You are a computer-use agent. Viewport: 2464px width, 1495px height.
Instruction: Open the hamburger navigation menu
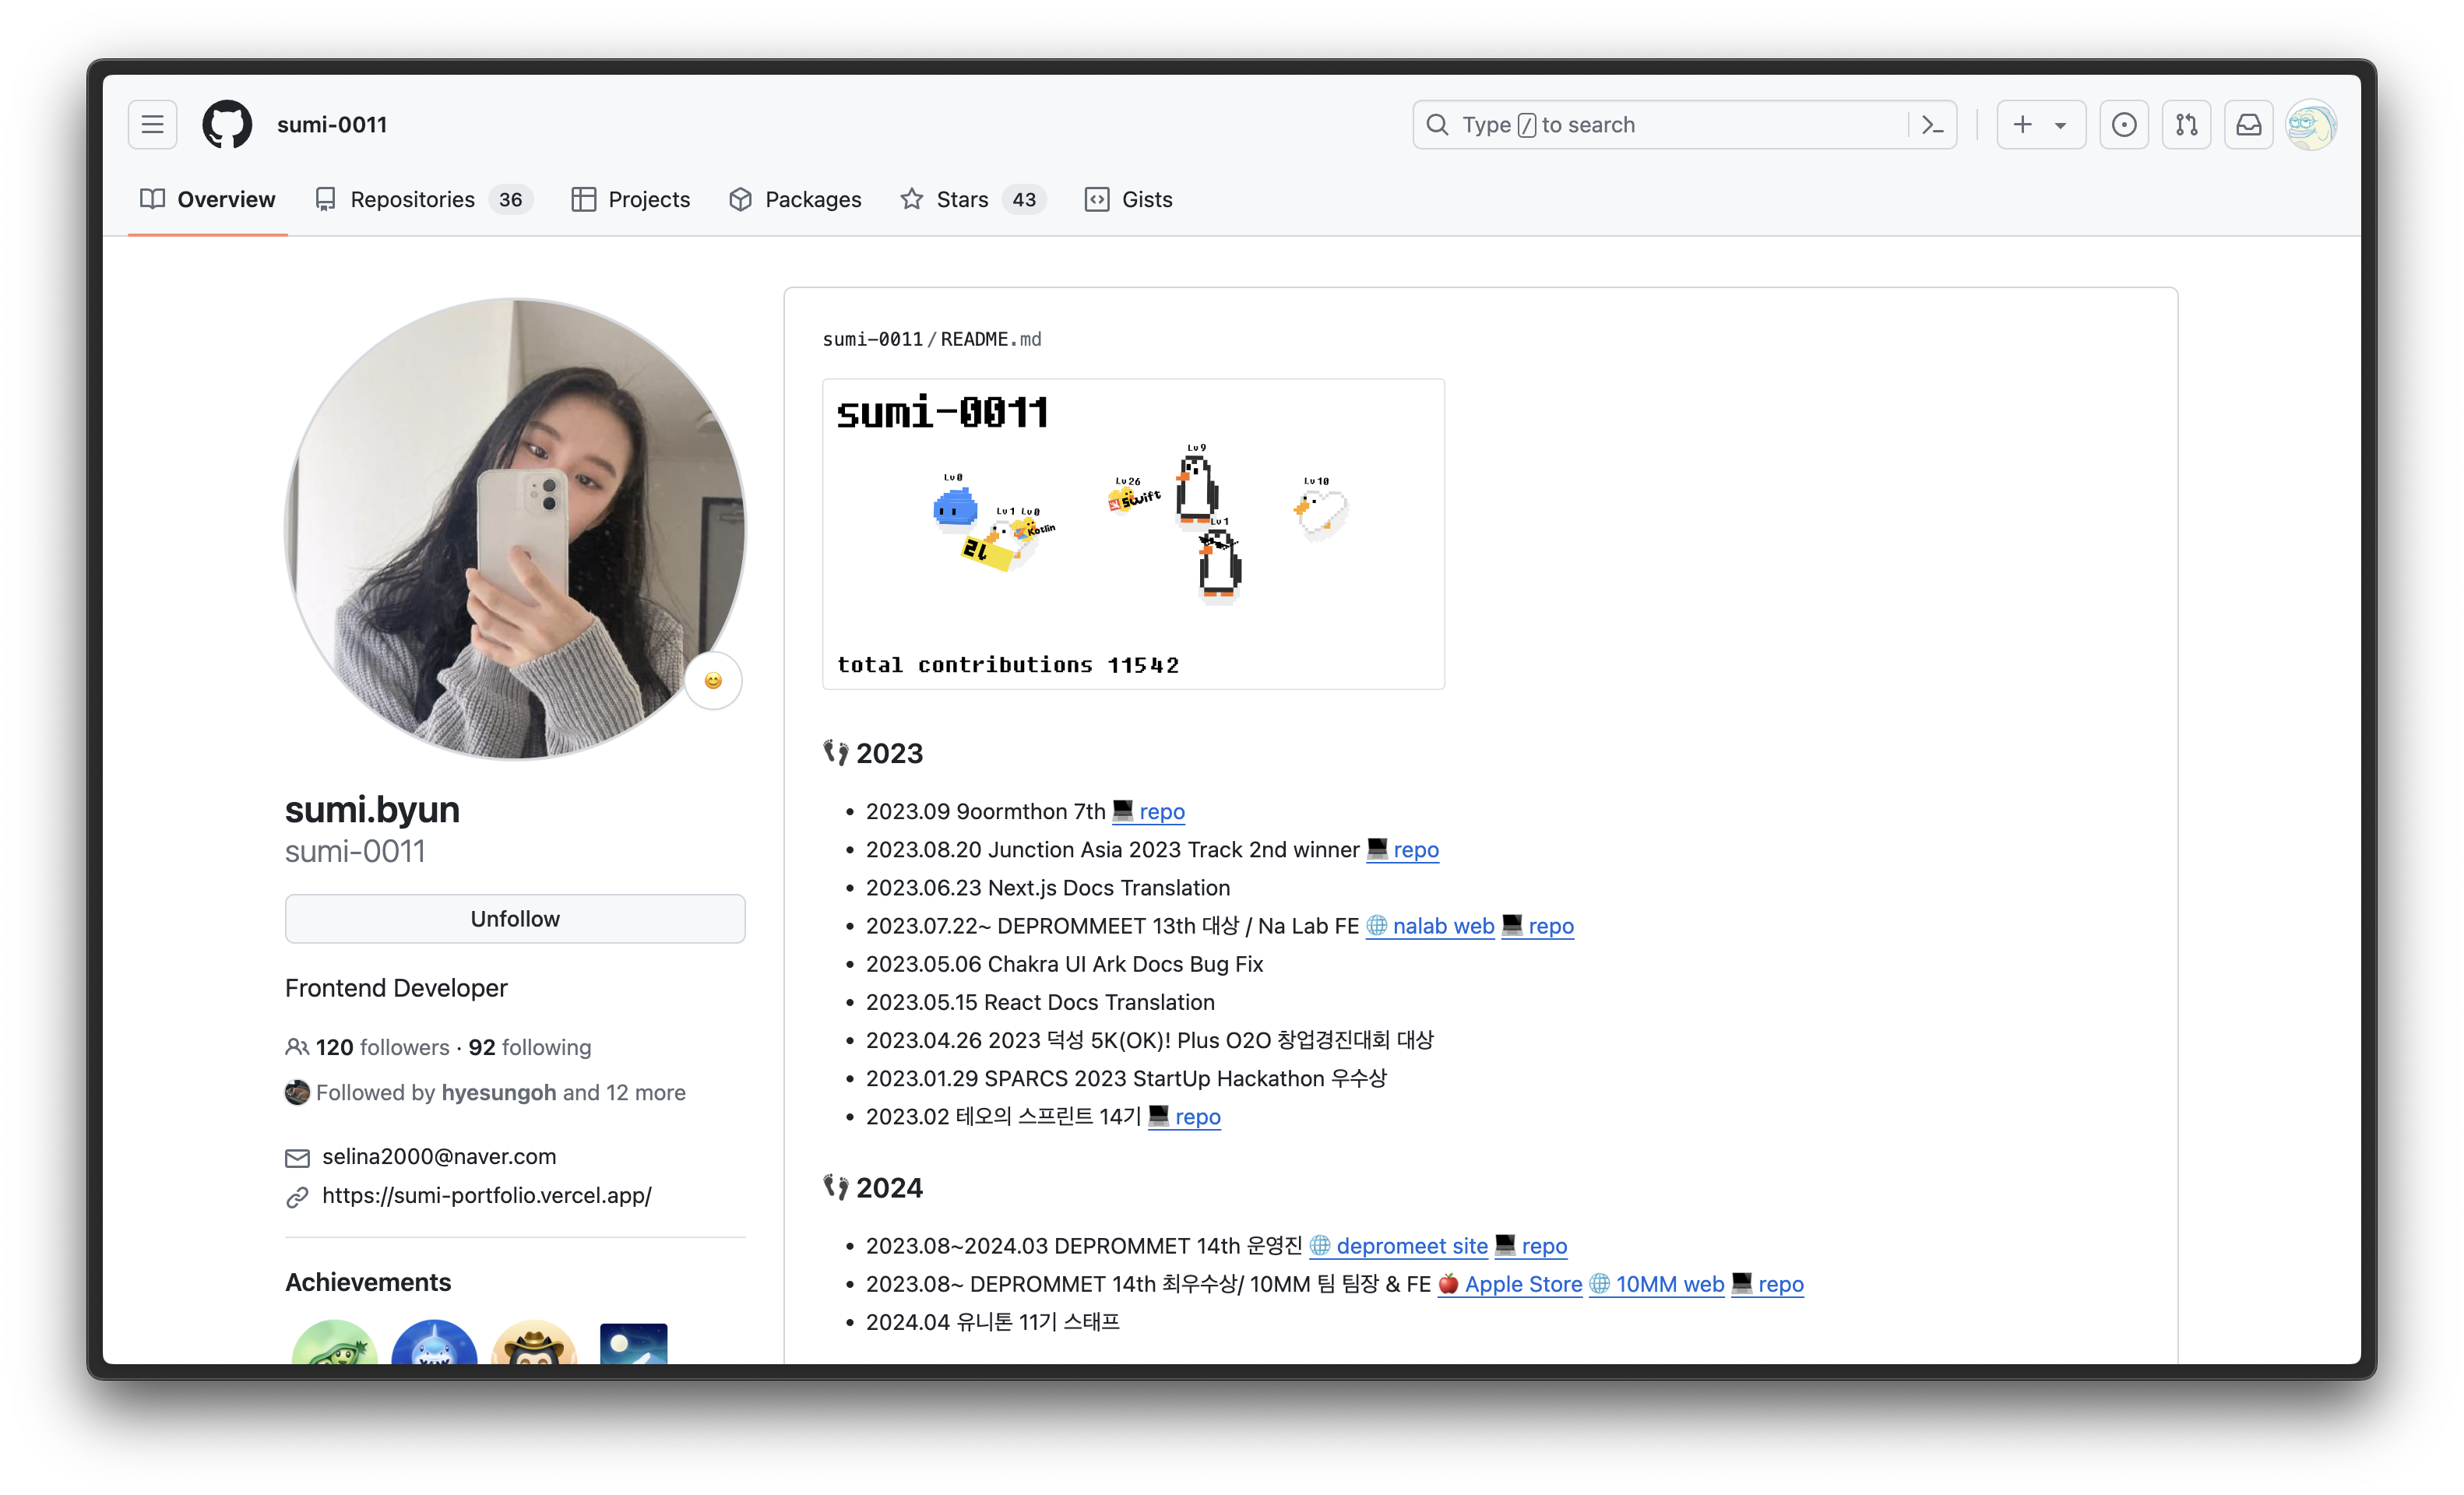[x=152, y=125]
